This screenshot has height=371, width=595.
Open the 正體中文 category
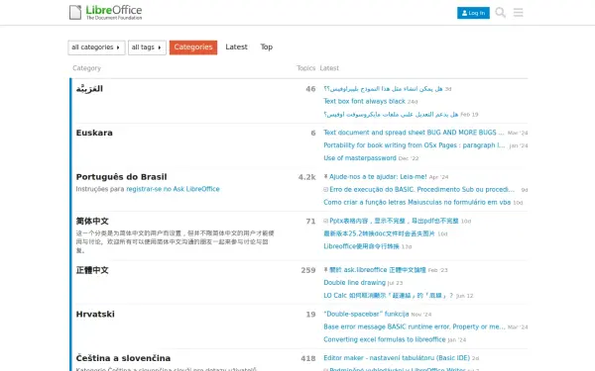92,270
